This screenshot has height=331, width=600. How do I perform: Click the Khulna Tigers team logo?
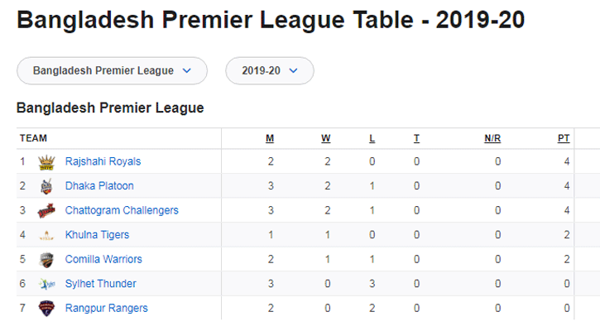(46, 235)
